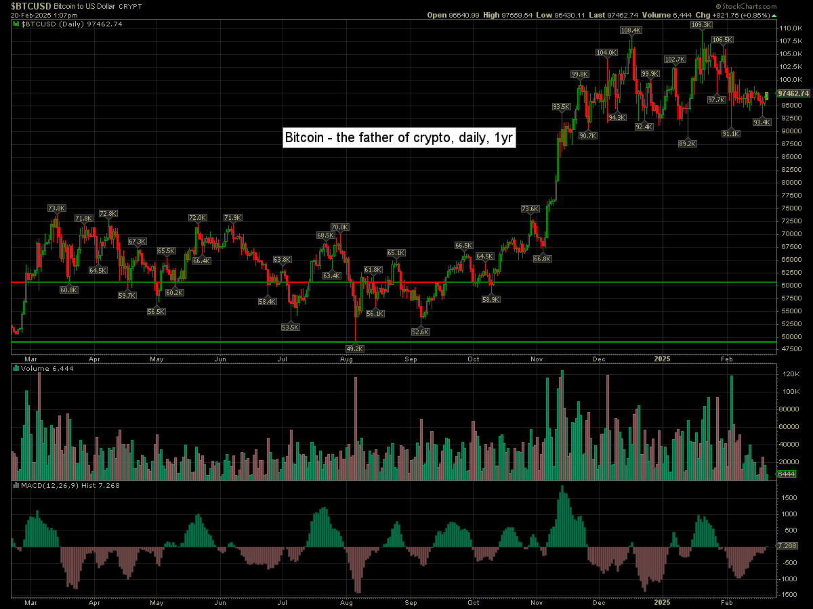Click the candlestick icon beside $BTCUSD (Daily) legend
This screenshot has height=609, width=813.
pyautogui.click(x=16, y=24)
